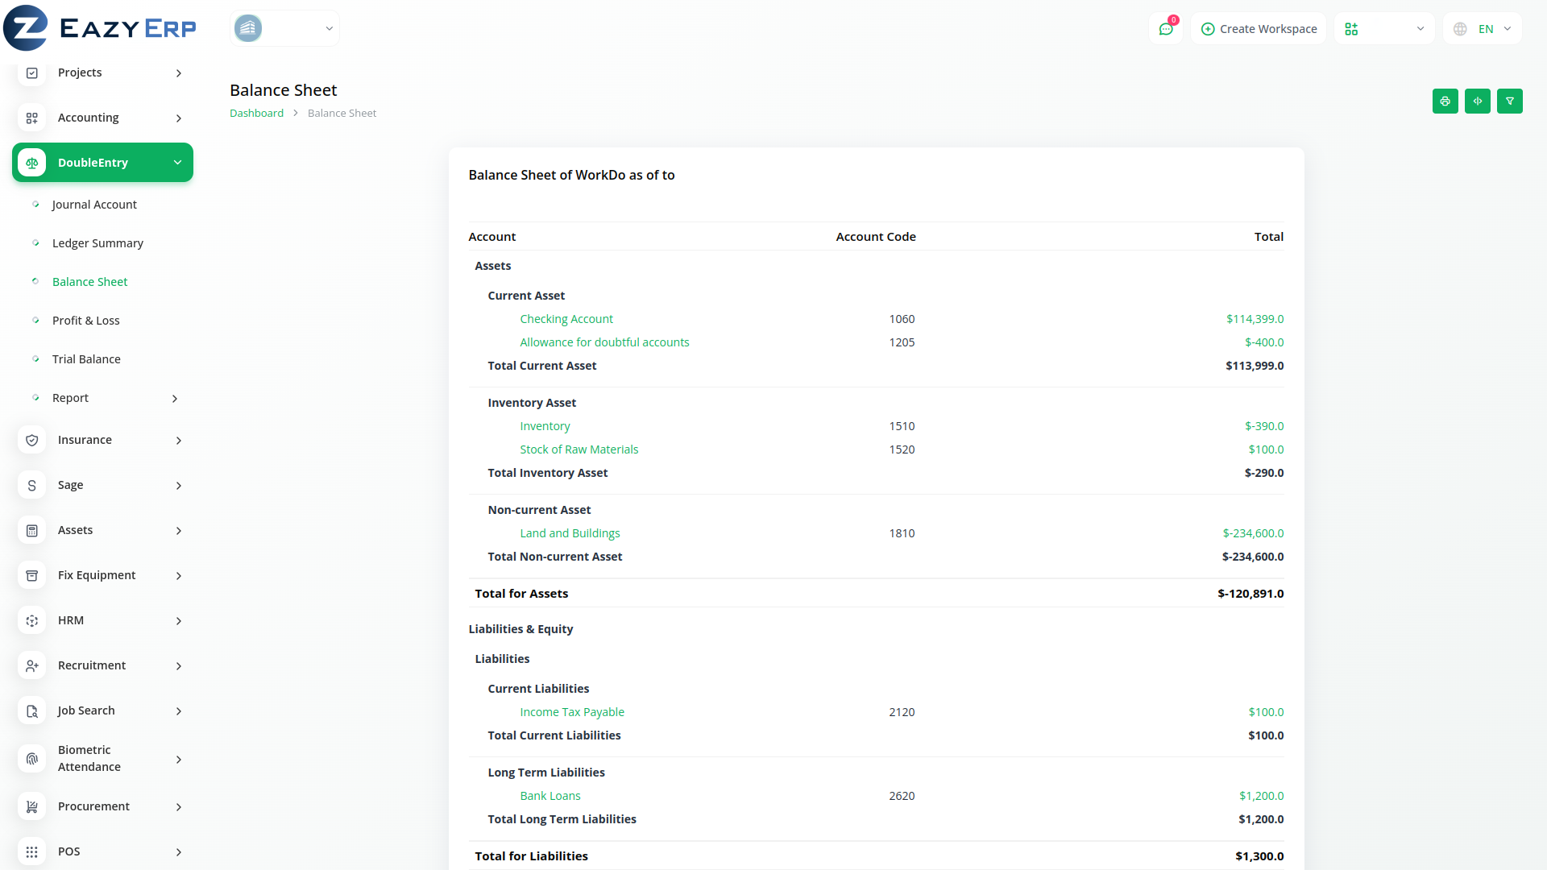1547x870 pixels.
Task: Collapse the DoubleEntry menu chevron
Action: (178, 163)
